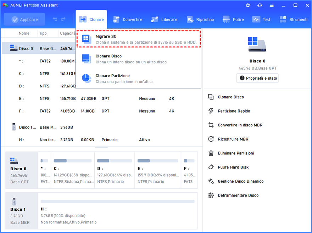Select the E : NTFS partition row

coord(101,98)
